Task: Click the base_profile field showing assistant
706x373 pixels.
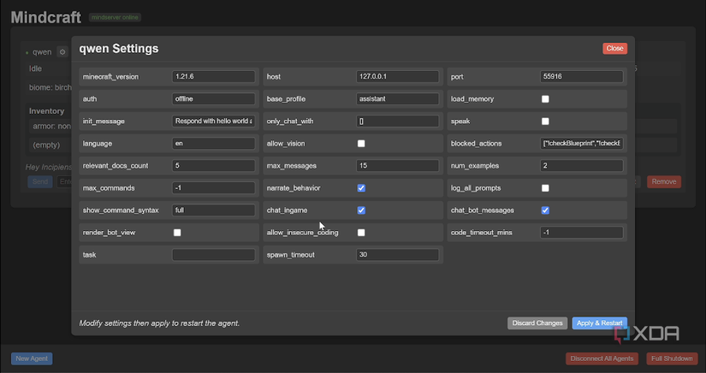Action: pyautogui.click(x=397, y=99)
